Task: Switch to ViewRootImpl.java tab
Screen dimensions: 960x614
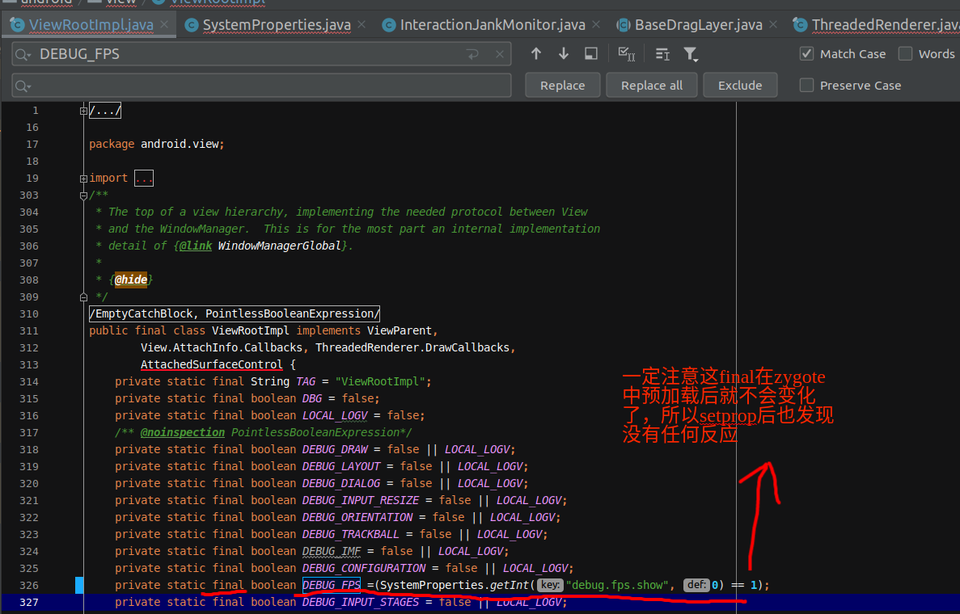Action: tap(91, 25)
